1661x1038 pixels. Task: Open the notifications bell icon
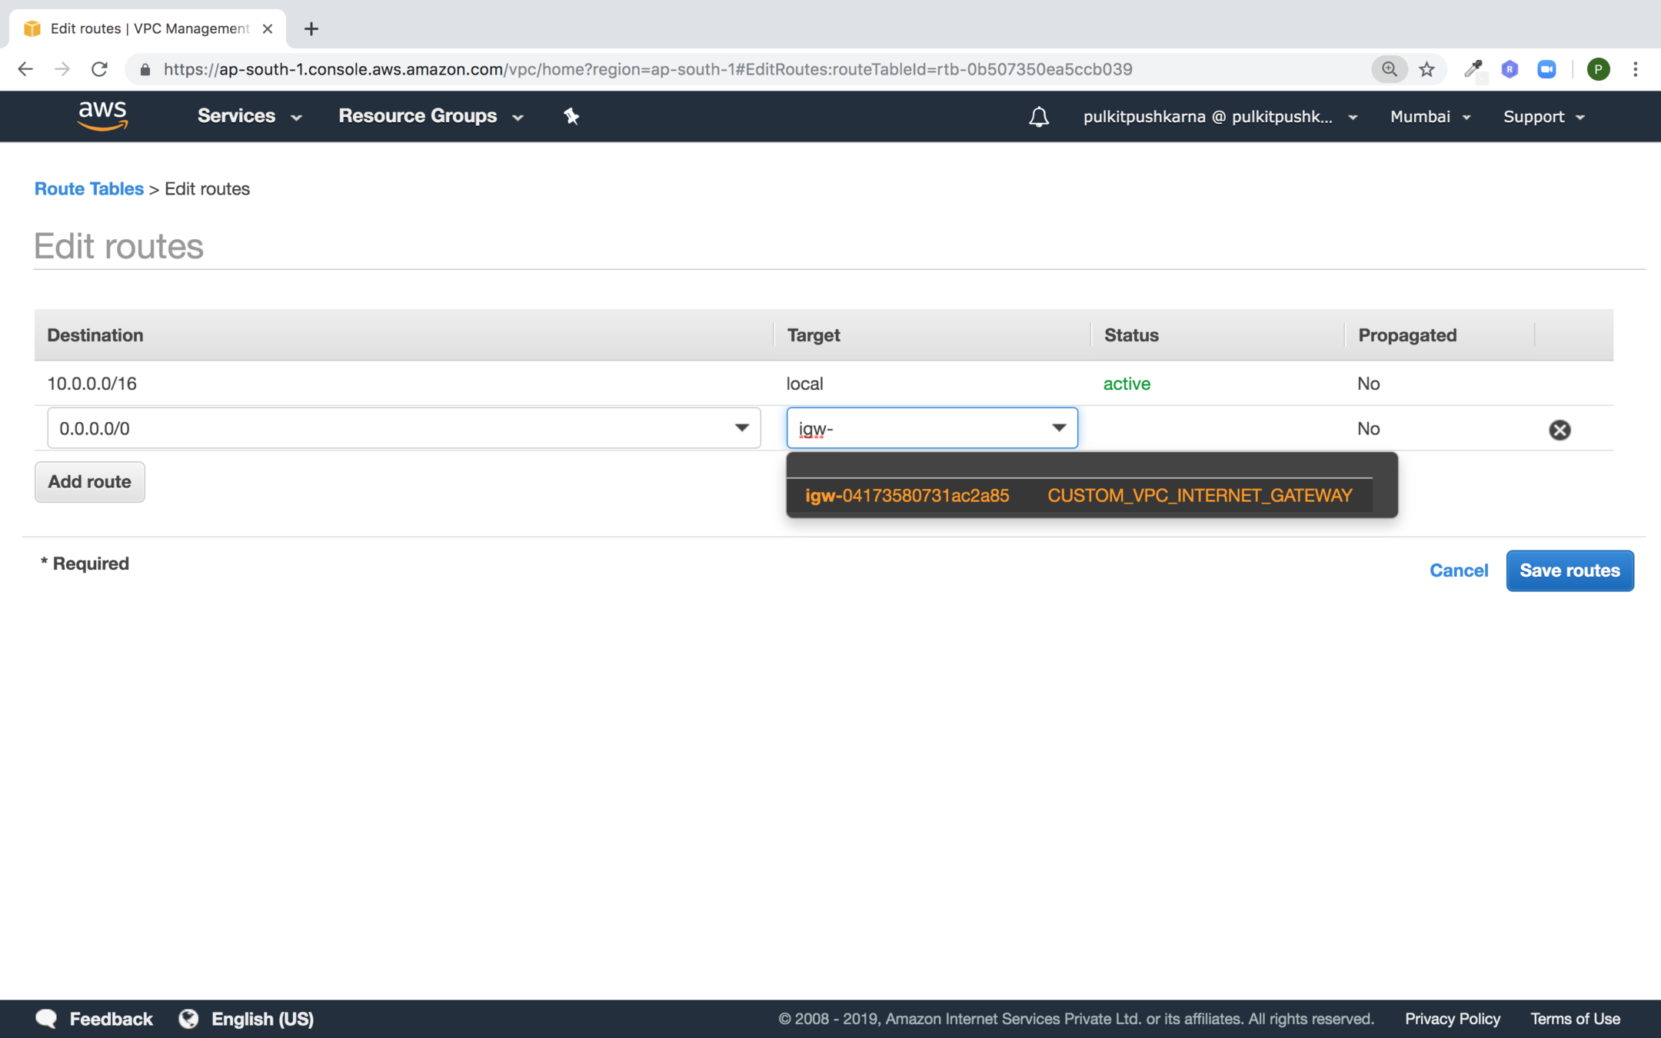click(1038, 117)
